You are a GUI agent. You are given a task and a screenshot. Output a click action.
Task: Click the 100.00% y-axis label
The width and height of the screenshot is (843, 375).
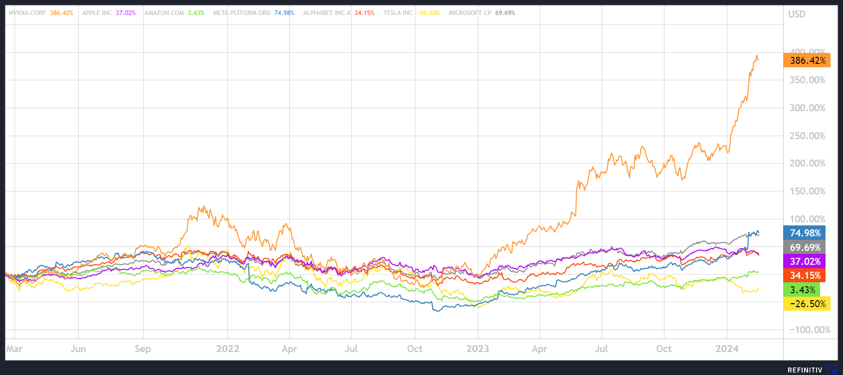(x=808, y=219)
